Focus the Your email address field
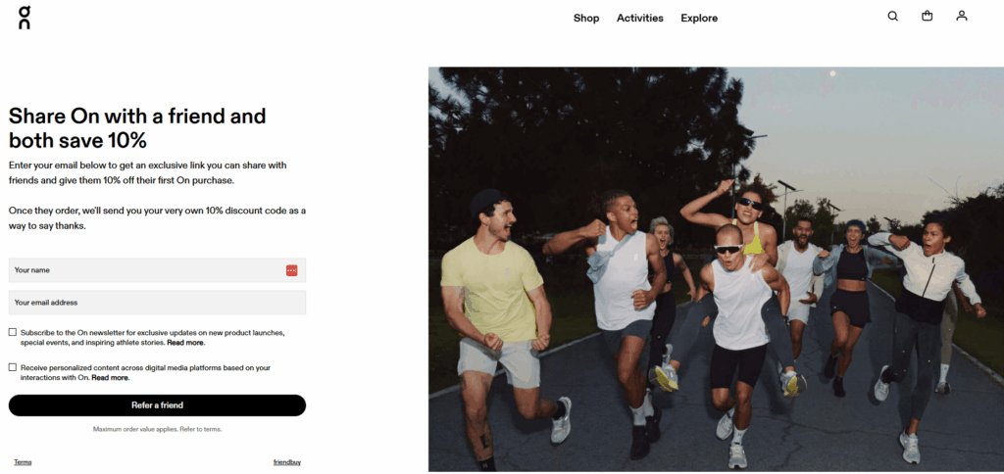The height and width of the screenshot is (474, 1004). click(x=157, y=303)
